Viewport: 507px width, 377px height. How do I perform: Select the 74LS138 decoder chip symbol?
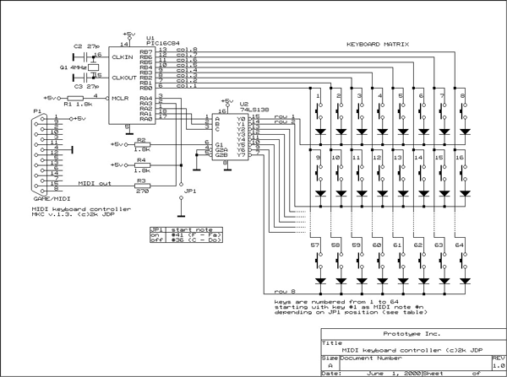[230, 137]
